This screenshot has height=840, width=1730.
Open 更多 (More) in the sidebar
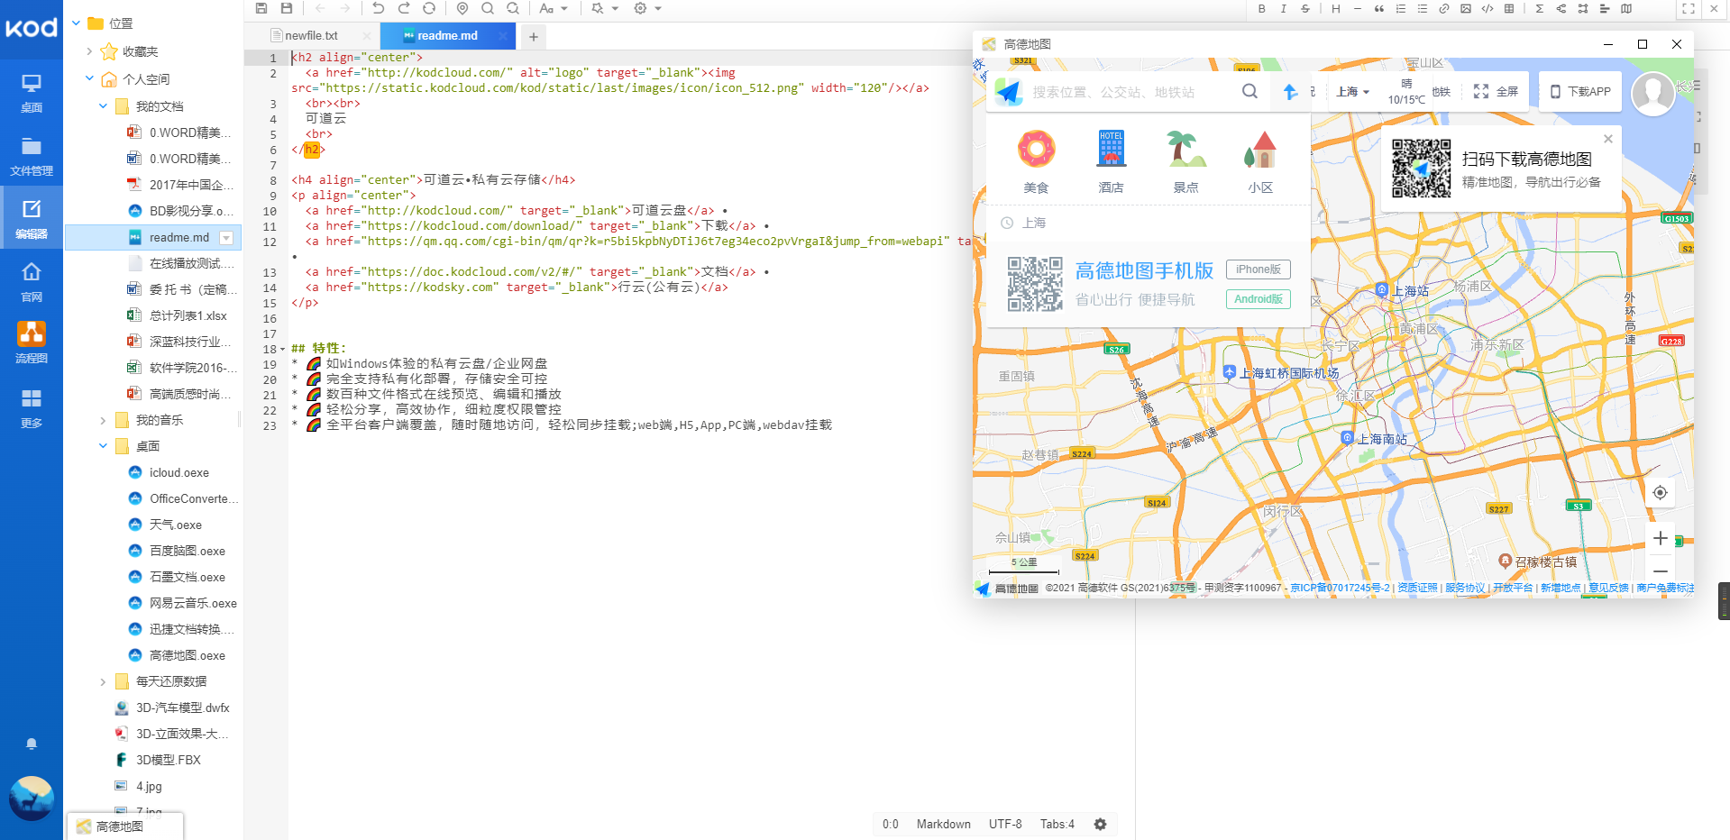[32, 408]
